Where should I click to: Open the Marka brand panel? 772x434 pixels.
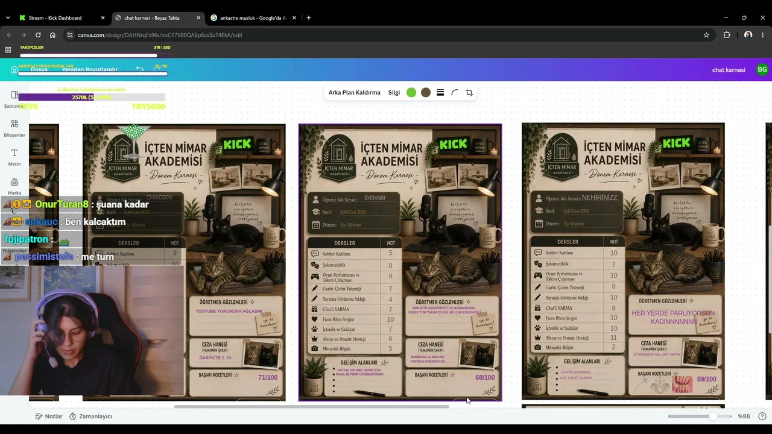14,186
